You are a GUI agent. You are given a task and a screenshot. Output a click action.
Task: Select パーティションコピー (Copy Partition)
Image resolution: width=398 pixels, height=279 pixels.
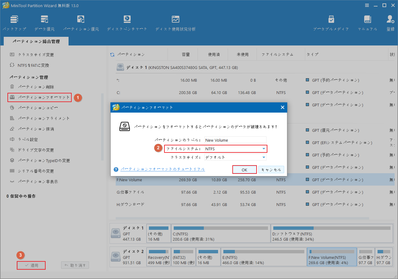(34, 108)
